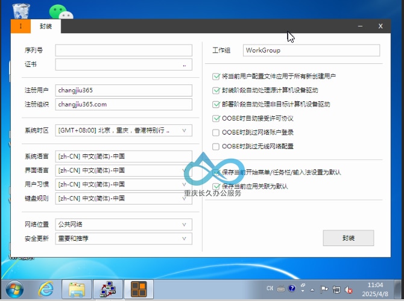This screenshot has width=404, height=301.
Task: Expand the 网络位置 dropdown
Action: point(184,225)
